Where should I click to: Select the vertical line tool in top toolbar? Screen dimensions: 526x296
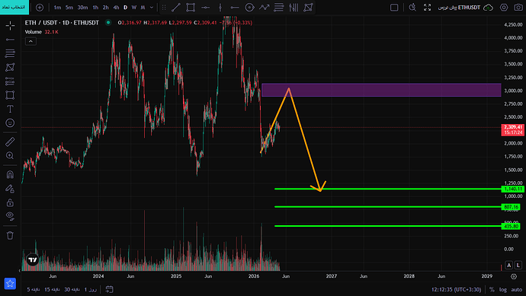tap(220, 8)
